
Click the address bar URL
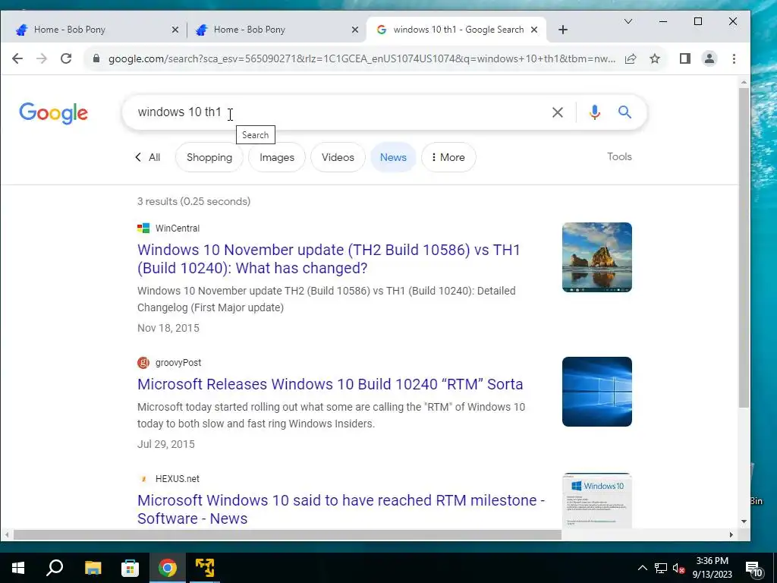click(x=362, y=59)
